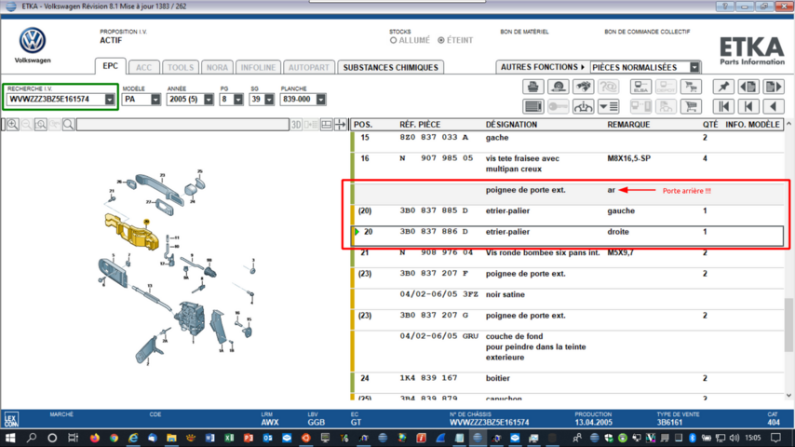The height and width of the screenshot is (447, 795).
Task: Click the plain magnifier search icon
Action: coord(69,124)
